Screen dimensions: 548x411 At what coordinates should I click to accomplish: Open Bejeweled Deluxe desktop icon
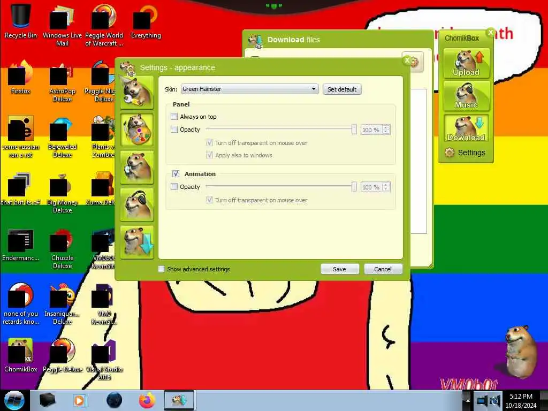click(62, 137)
